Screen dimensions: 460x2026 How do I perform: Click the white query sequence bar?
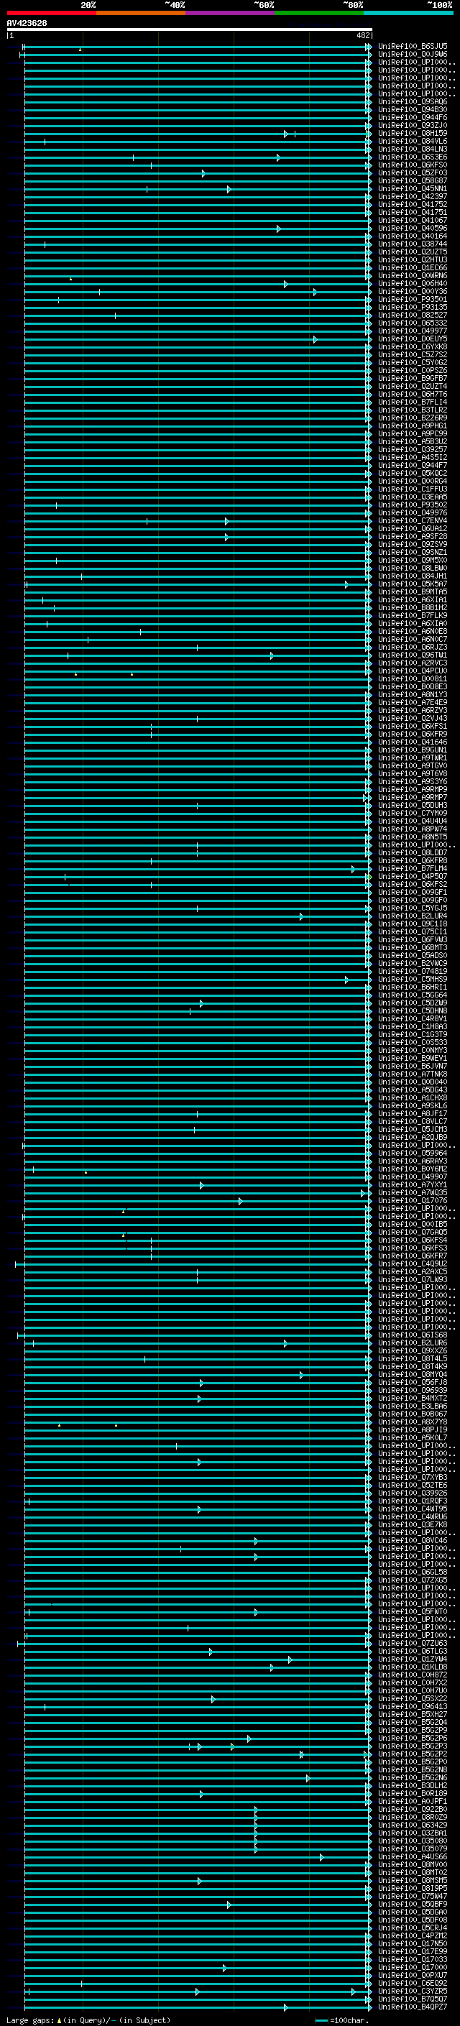pos(190,29)
